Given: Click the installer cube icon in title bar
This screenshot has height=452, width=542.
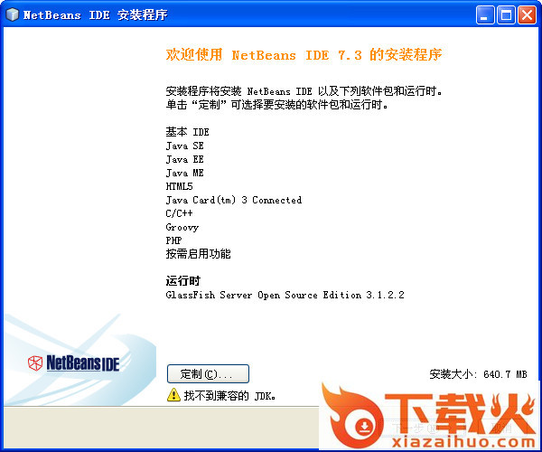Looking at the screenshot, I should pyautogui.click(x=13, y=14).
